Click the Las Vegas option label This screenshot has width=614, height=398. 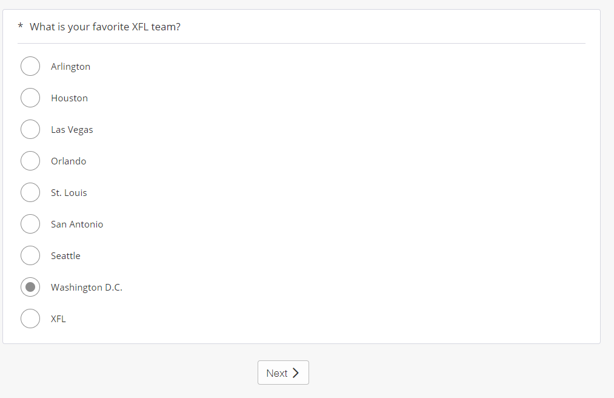(x=72, y=130)
